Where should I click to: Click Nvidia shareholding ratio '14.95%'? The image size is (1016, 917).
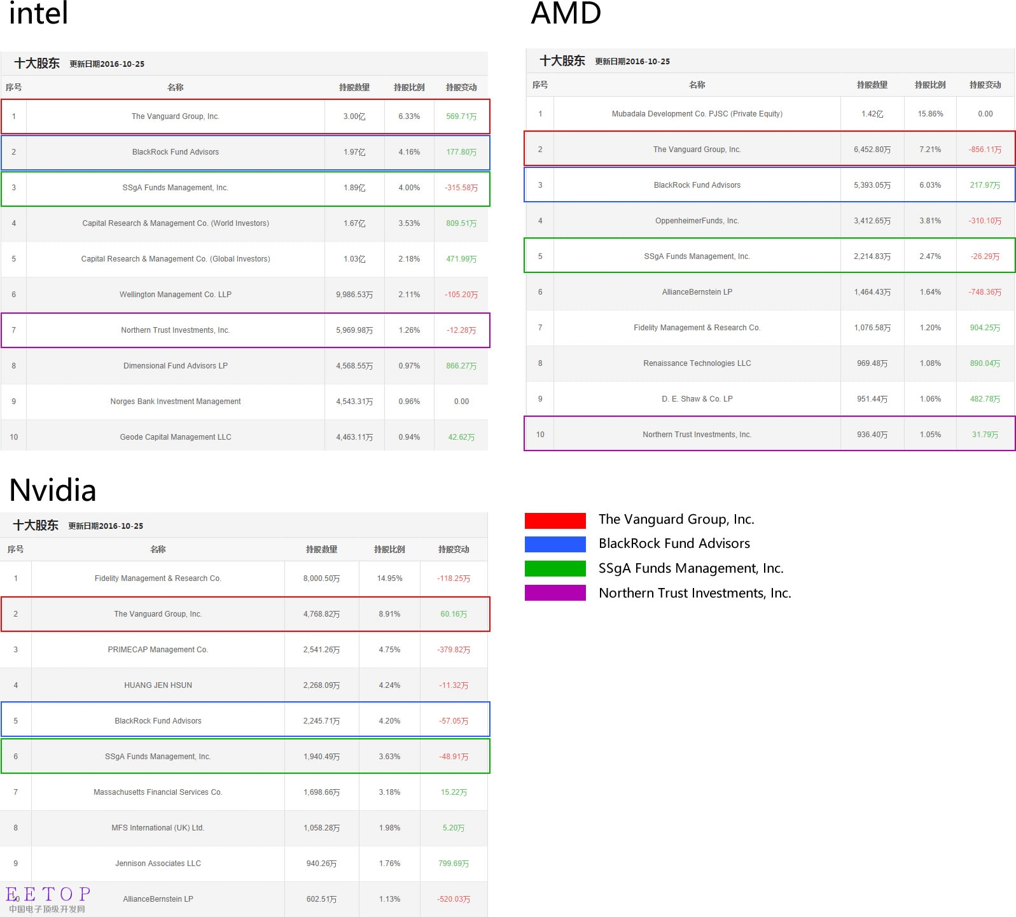[389, 578]
